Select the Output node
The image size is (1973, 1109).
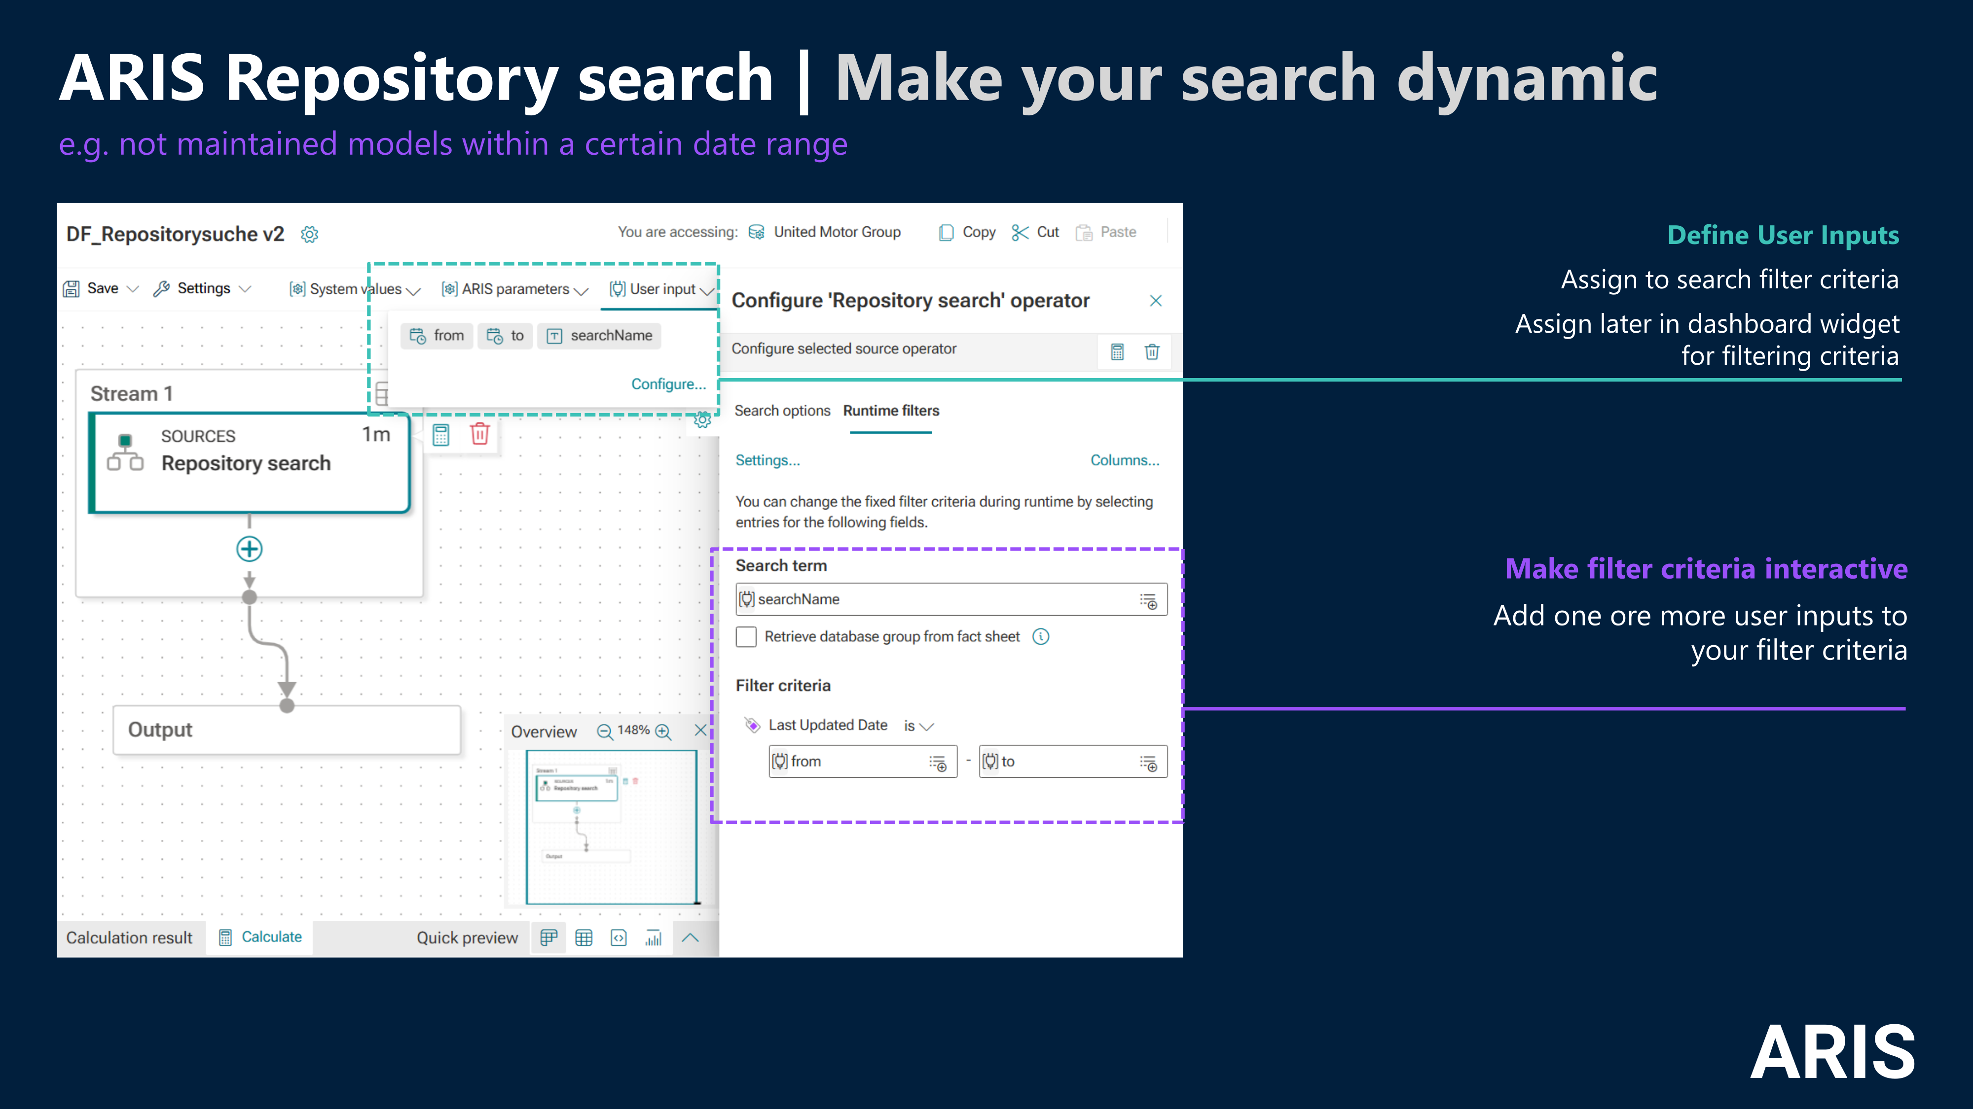[287, 730]
